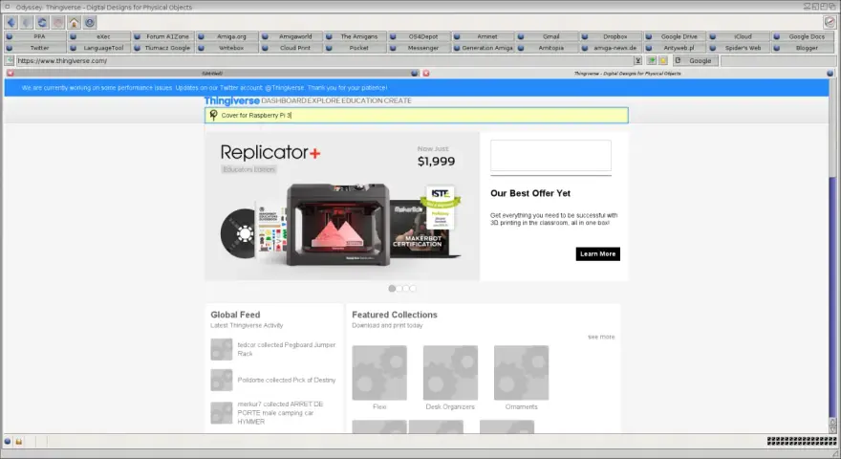Reload the page with the Refresh icon

click(x=42, y=23)
